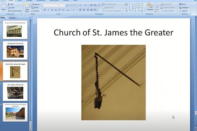
Task: Click the Grow Font icon
Action: click(67, 5)
